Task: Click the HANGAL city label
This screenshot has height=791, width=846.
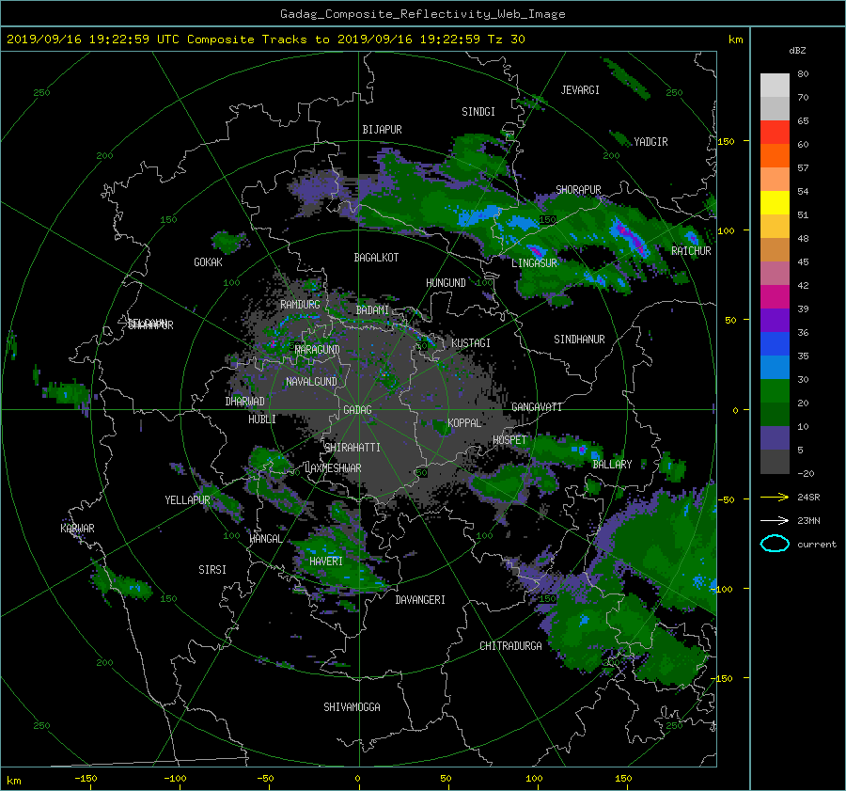Action: 266,539
